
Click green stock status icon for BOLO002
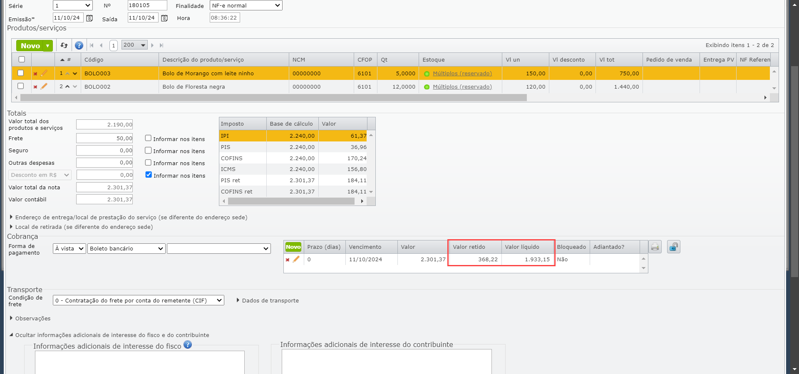(x=427, y=87)
